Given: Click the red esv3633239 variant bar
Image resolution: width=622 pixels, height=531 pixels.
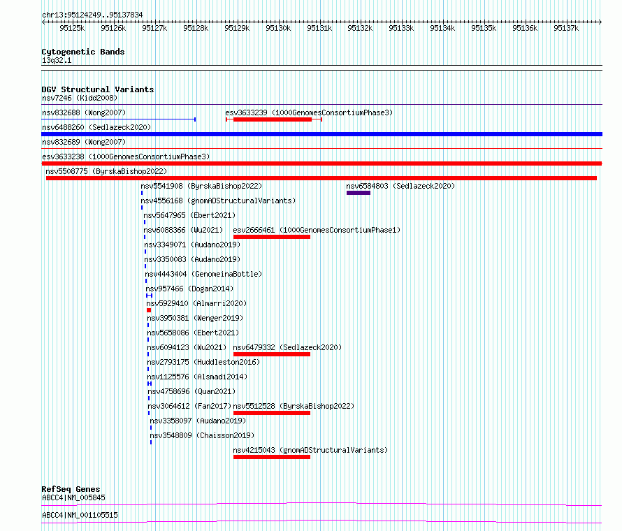Looking at the screenshot, I should tap(273, 119).
